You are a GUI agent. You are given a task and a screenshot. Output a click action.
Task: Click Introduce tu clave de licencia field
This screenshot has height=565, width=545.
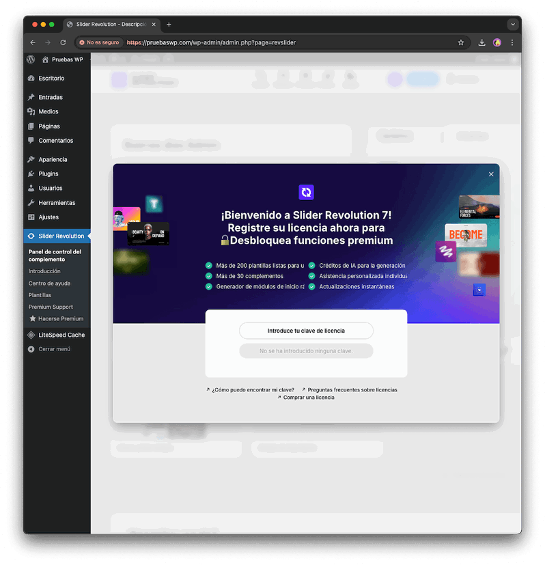306,331
